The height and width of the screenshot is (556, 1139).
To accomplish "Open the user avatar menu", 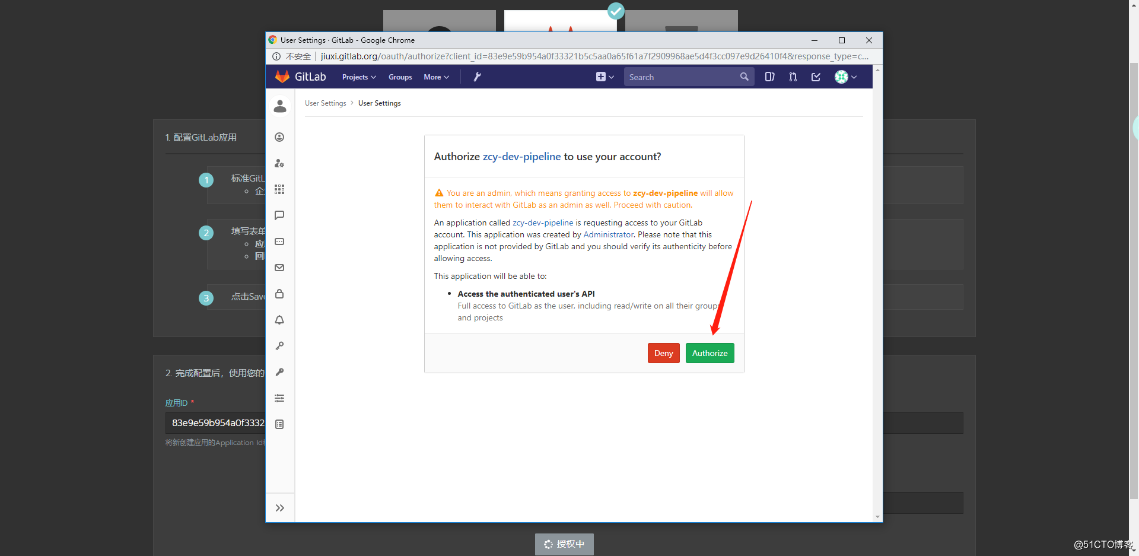I will click(x=845, y=77).
